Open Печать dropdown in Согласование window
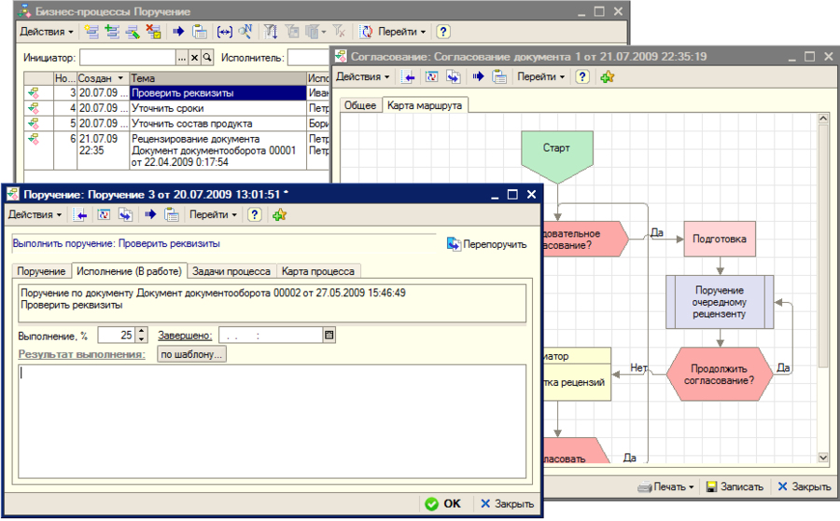The width and height of the screenshot is (840, 521). (x=665, y=487)
